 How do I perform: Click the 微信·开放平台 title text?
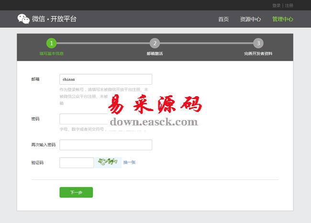[54, 19]
